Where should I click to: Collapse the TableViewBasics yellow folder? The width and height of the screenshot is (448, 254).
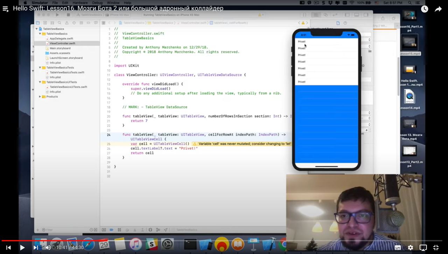coord(40,34)
